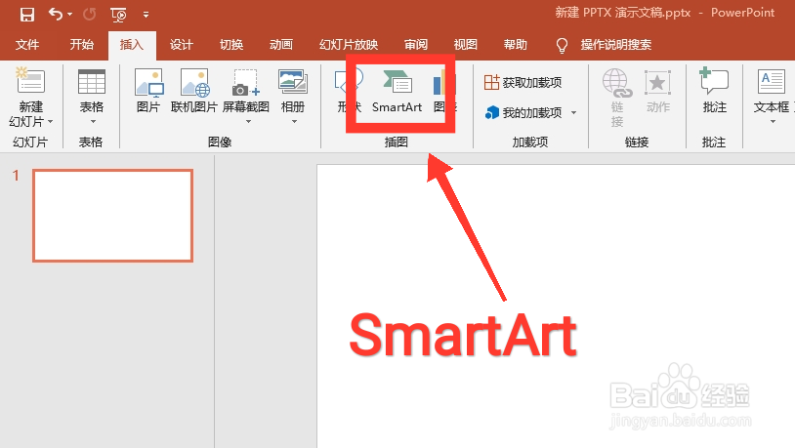
Task: Click the 动作 star action icon
Action: [657, 83]
